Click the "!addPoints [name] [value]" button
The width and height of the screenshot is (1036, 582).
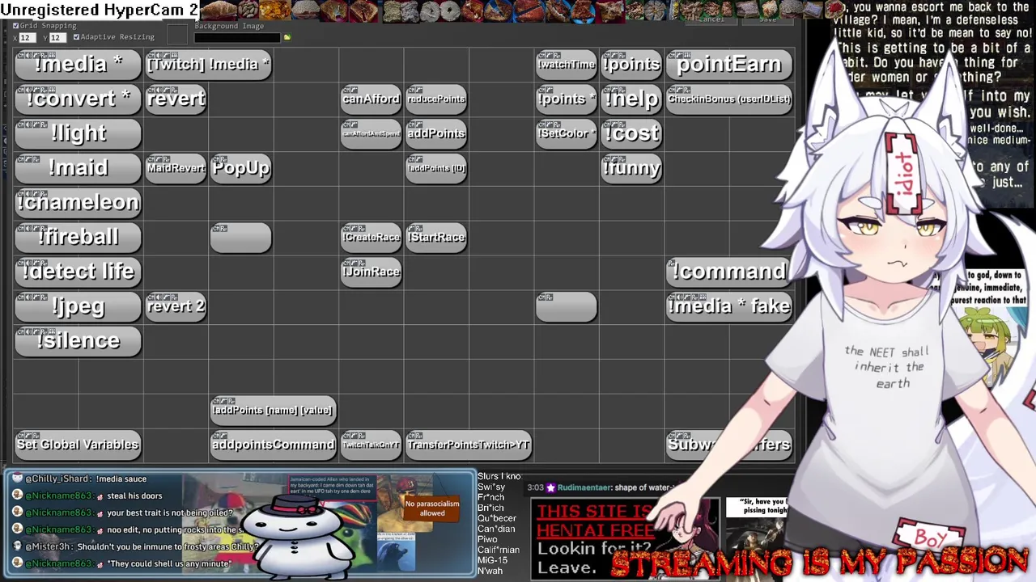point(273,410)
